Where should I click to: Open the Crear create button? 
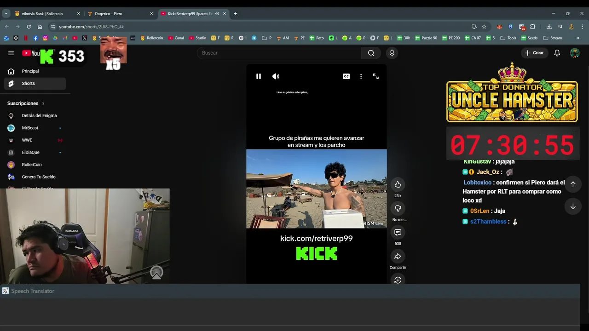534,53
